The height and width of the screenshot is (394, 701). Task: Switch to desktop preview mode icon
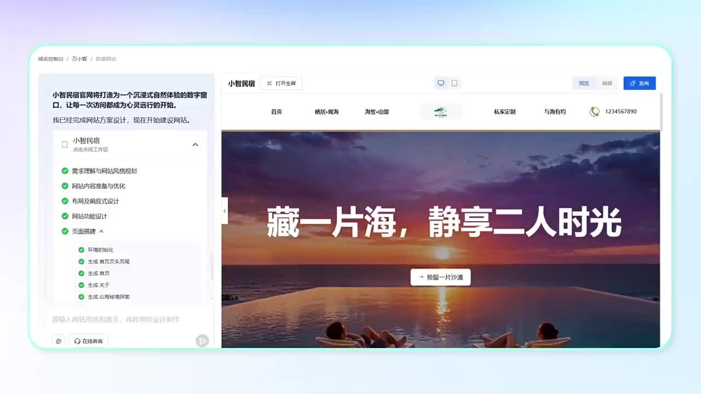(441, 83)
